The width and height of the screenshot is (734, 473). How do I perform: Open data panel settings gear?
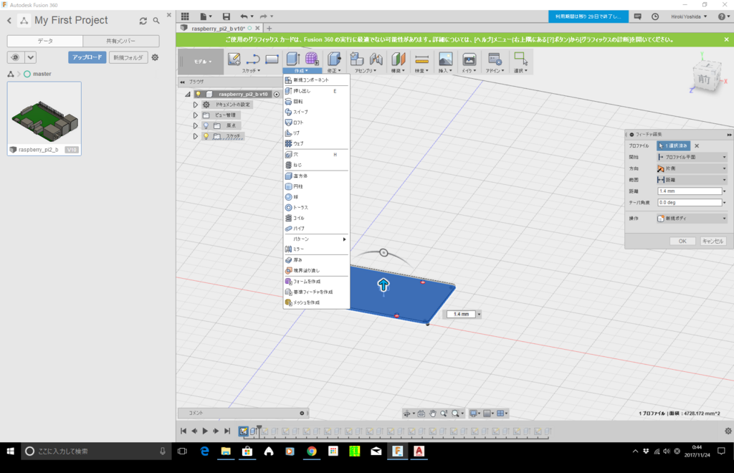pyautogui.click(x=155, y=57)
